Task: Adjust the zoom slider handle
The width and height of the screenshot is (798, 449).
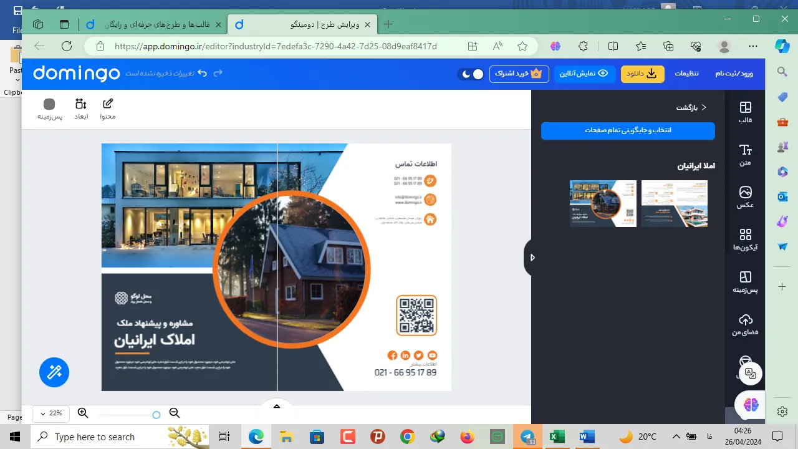Action: pos(156,415)
